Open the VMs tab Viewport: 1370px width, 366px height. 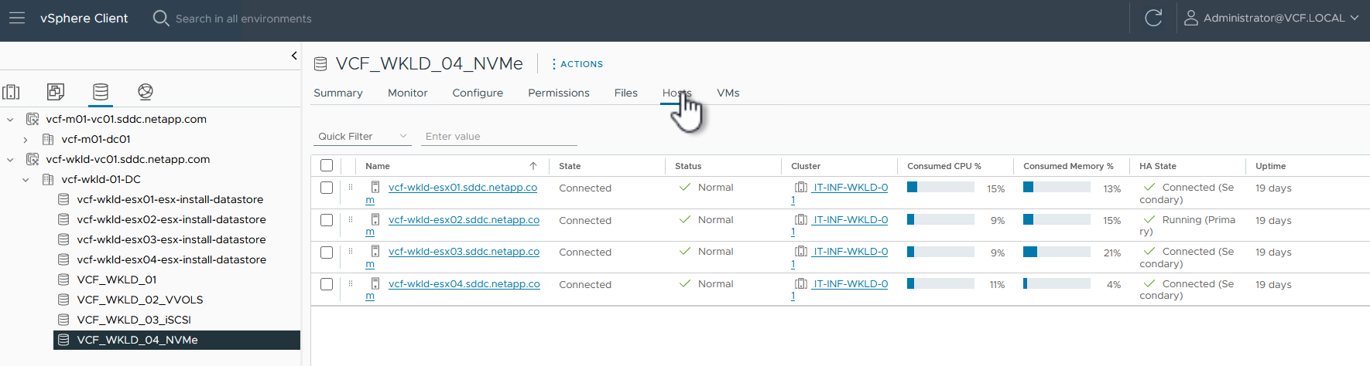(728, 93)
